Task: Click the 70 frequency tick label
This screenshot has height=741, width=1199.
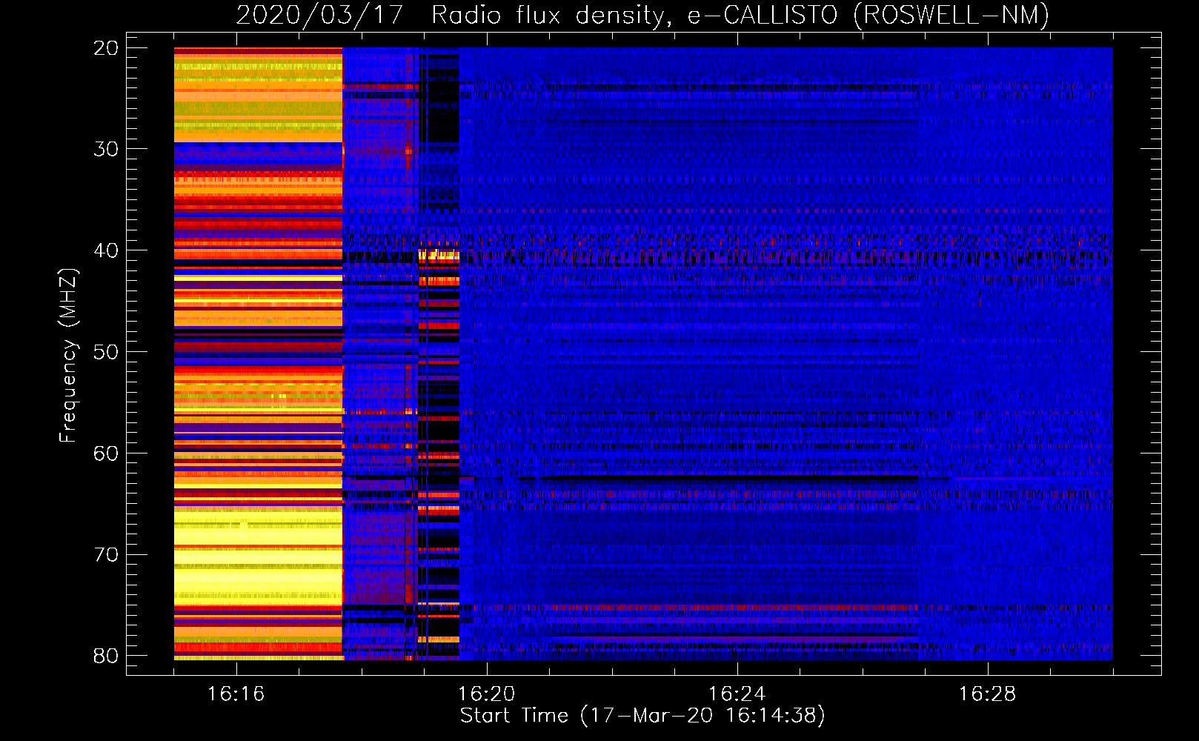Action: pos(106,555)
